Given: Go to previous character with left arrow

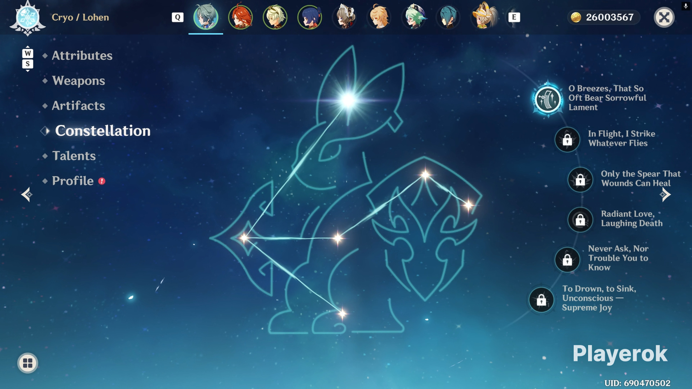Looking at the screenshot, I should pyautogui.click(x=26, y=194).
